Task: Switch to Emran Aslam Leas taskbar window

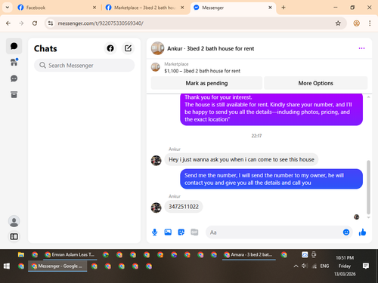Action: coord(70,255)
